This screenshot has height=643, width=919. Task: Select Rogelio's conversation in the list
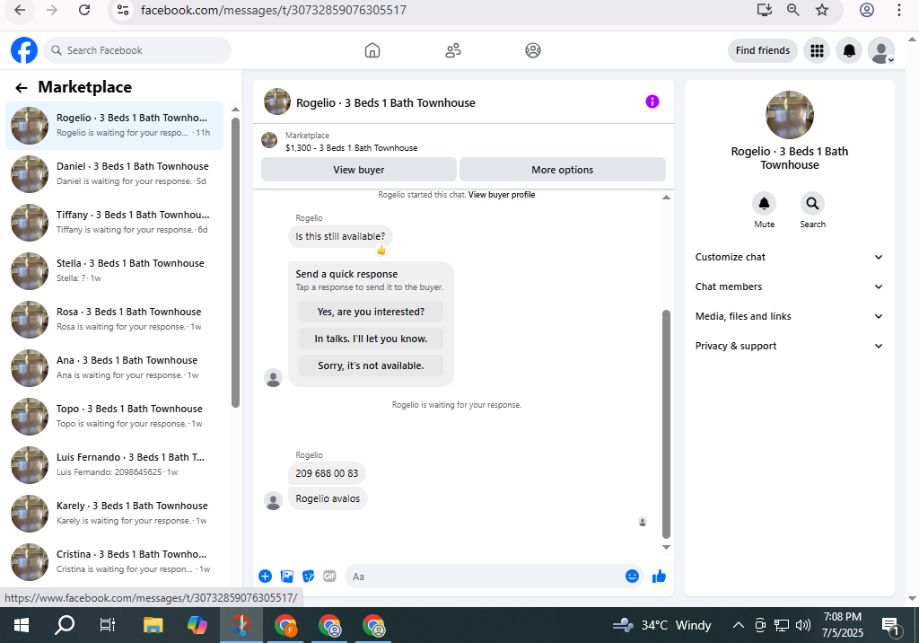coord(114,126)
